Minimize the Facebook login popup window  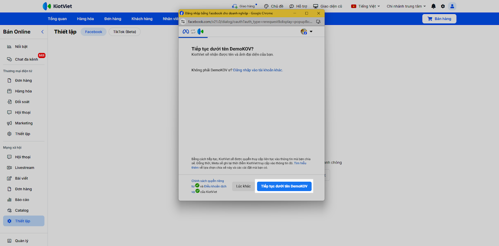(295, 13)
